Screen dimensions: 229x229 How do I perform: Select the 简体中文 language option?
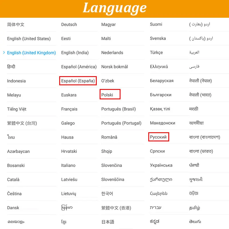pos(15,25)
